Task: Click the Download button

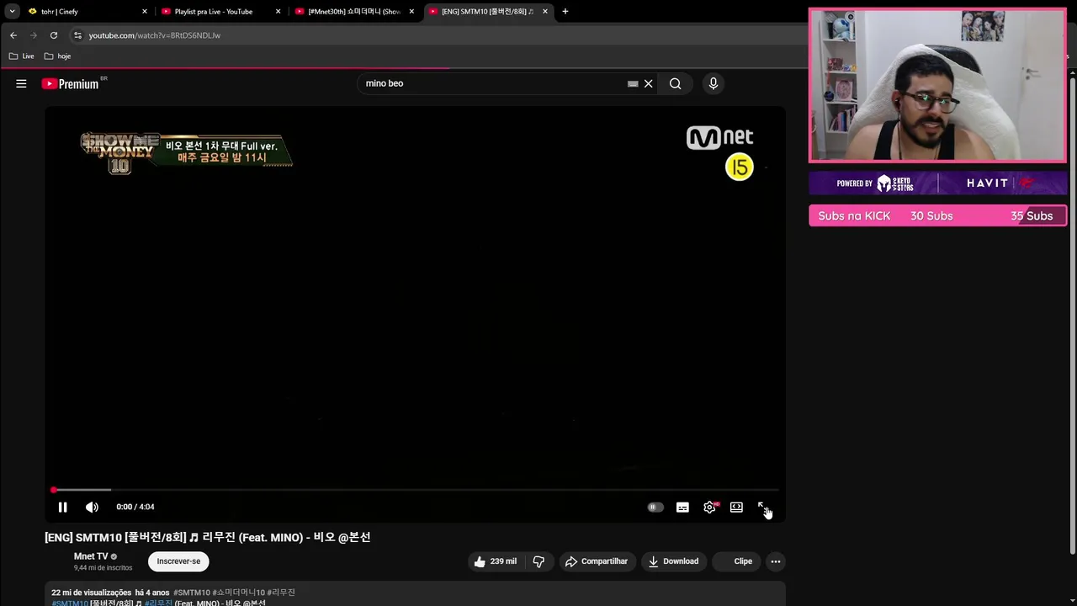Action: 673,561
